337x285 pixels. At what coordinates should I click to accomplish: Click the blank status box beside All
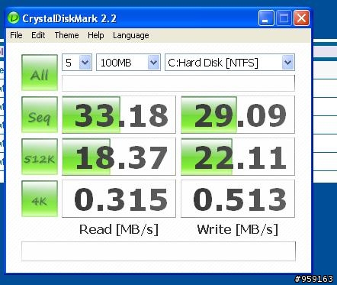coord(178,83)
